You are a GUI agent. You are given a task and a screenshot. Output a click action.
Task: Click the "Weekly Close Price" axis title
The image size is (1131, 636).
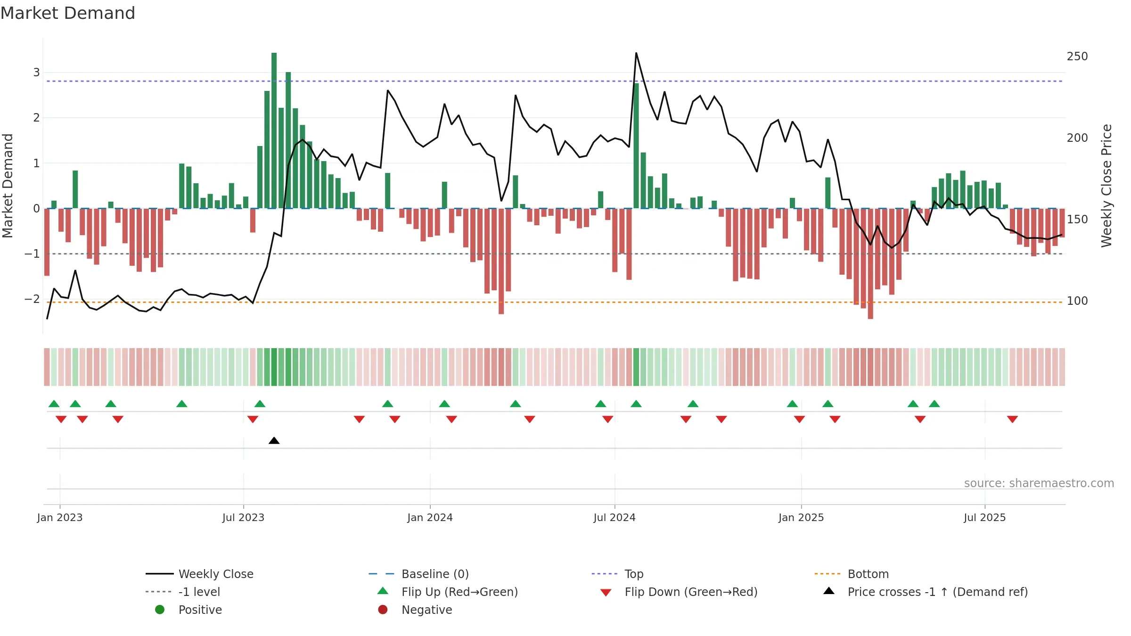point(1106,186)
